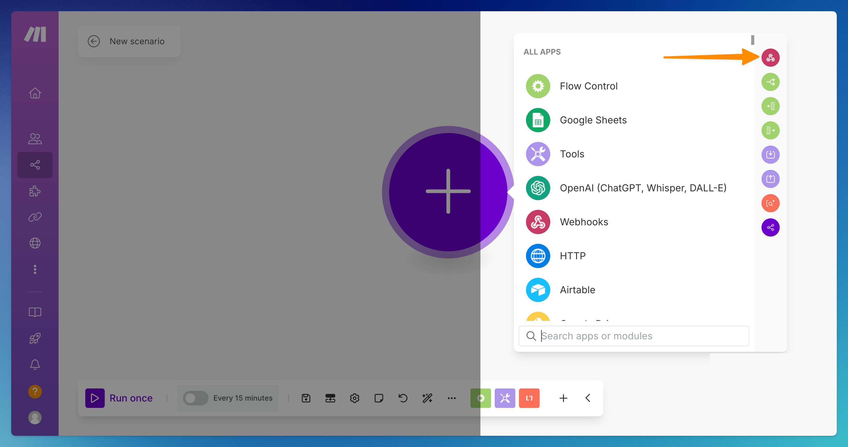Open the more options ellipsis in toolbar
This screenshot has width=848, height=447.
pos(451,398)
